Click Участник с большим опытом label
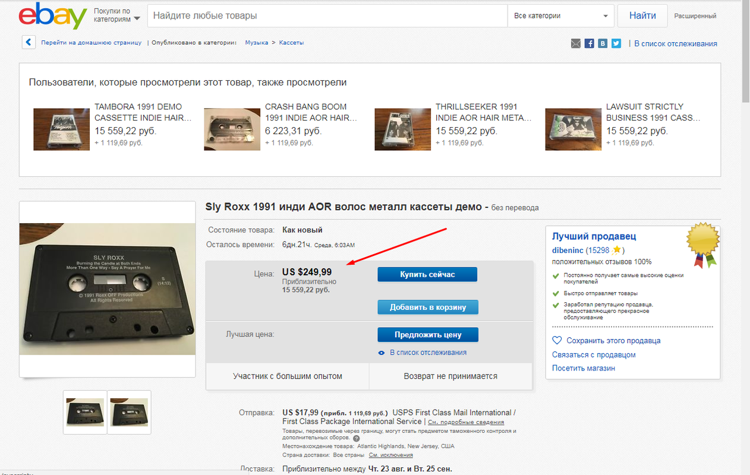 [288, 376]
